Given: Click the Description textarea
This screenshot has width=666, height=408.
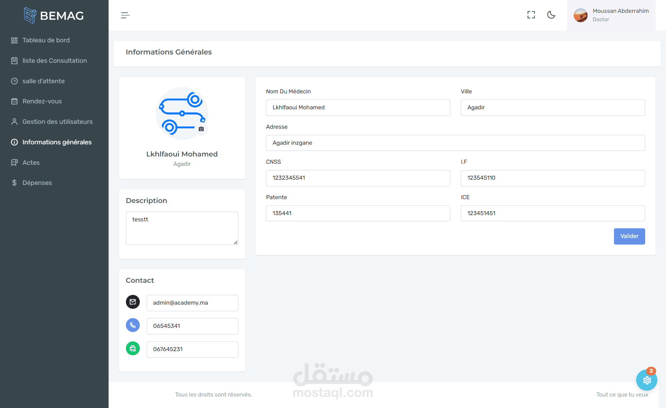Looking at the screenshot, I should click(182, 228).
